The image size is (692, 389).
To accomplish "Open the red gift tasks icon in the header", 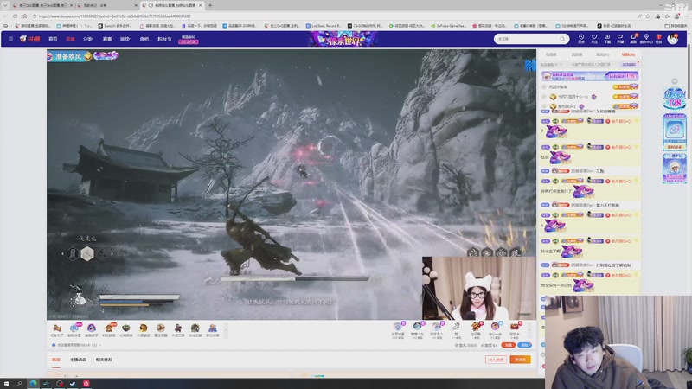I will (x=658, y=39).
